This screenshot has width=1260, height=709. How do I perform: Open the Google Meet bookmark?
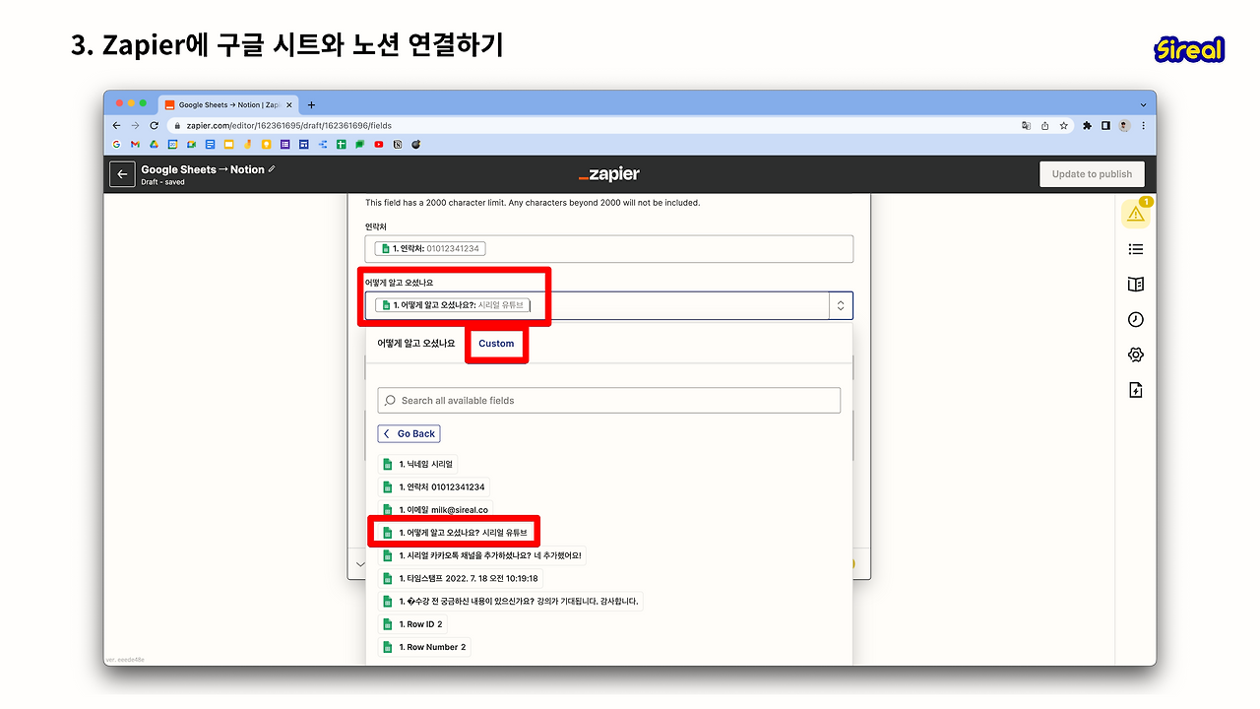(x=191, y=145)
